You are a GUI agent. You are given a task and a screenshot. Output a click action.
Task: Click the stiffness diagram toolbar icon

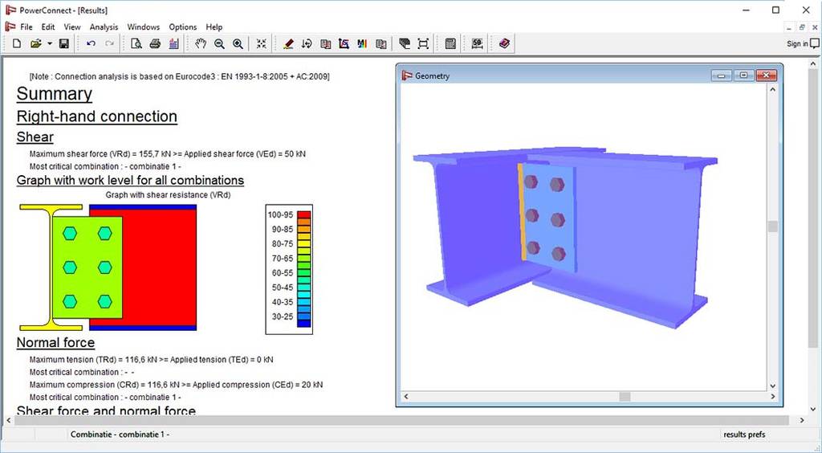point(344,43)
